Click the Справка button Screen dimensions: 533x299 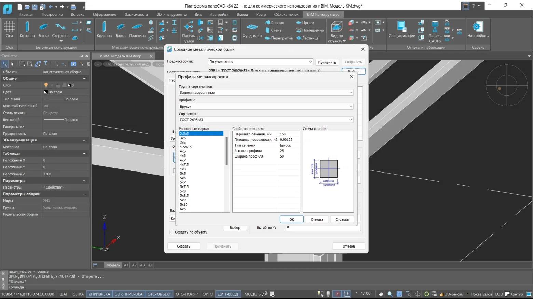pyautogui.click(x=342, y=220)
